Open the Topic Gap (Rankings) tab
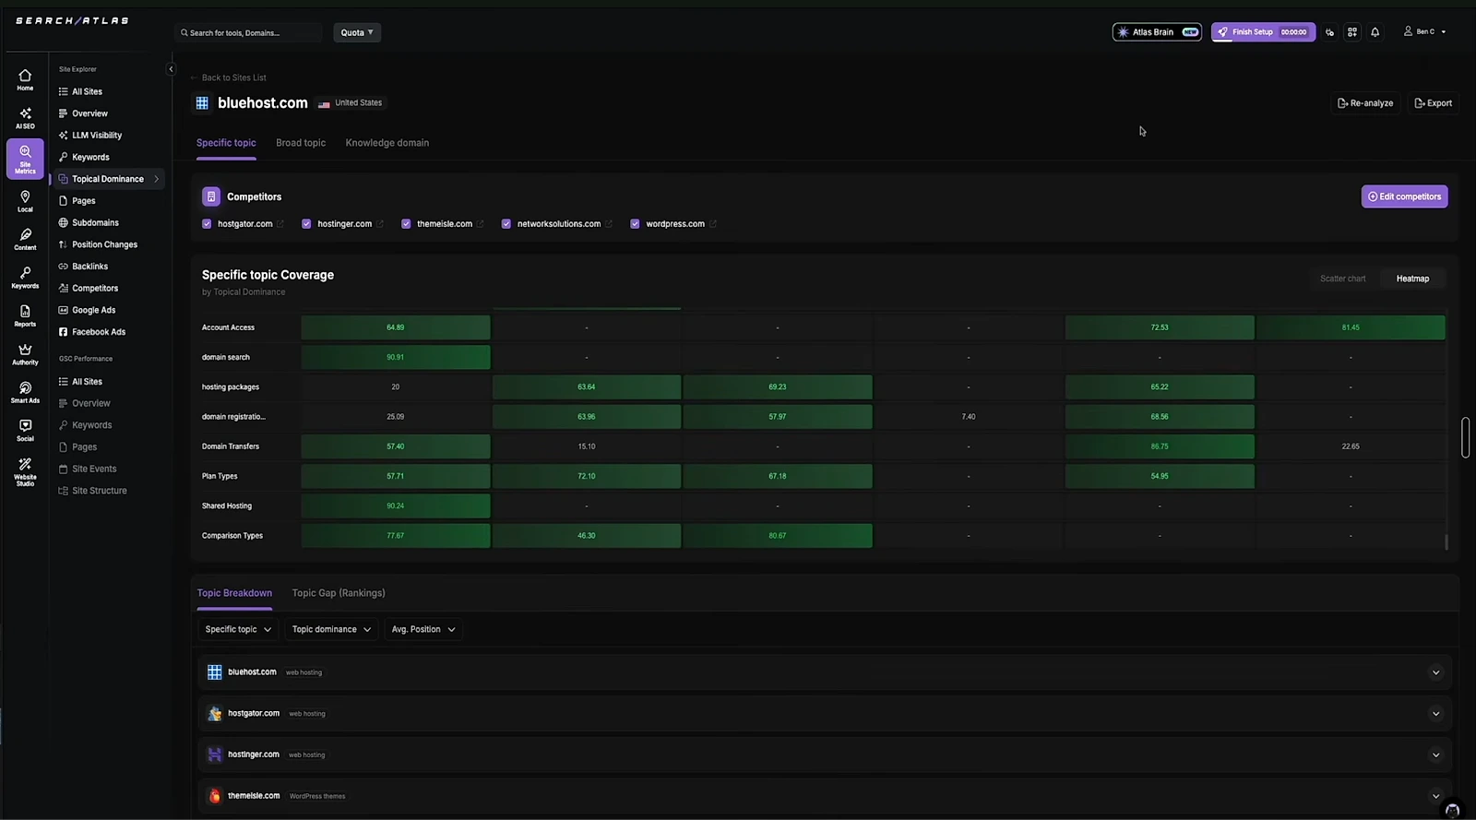Image resolution: width=1476 pixels, height=820 pixels. click(x=339, y=593)
